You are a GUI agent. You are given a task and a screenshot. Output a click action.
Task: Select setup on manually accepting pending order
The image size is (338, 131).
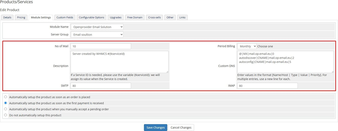point(6,109)
